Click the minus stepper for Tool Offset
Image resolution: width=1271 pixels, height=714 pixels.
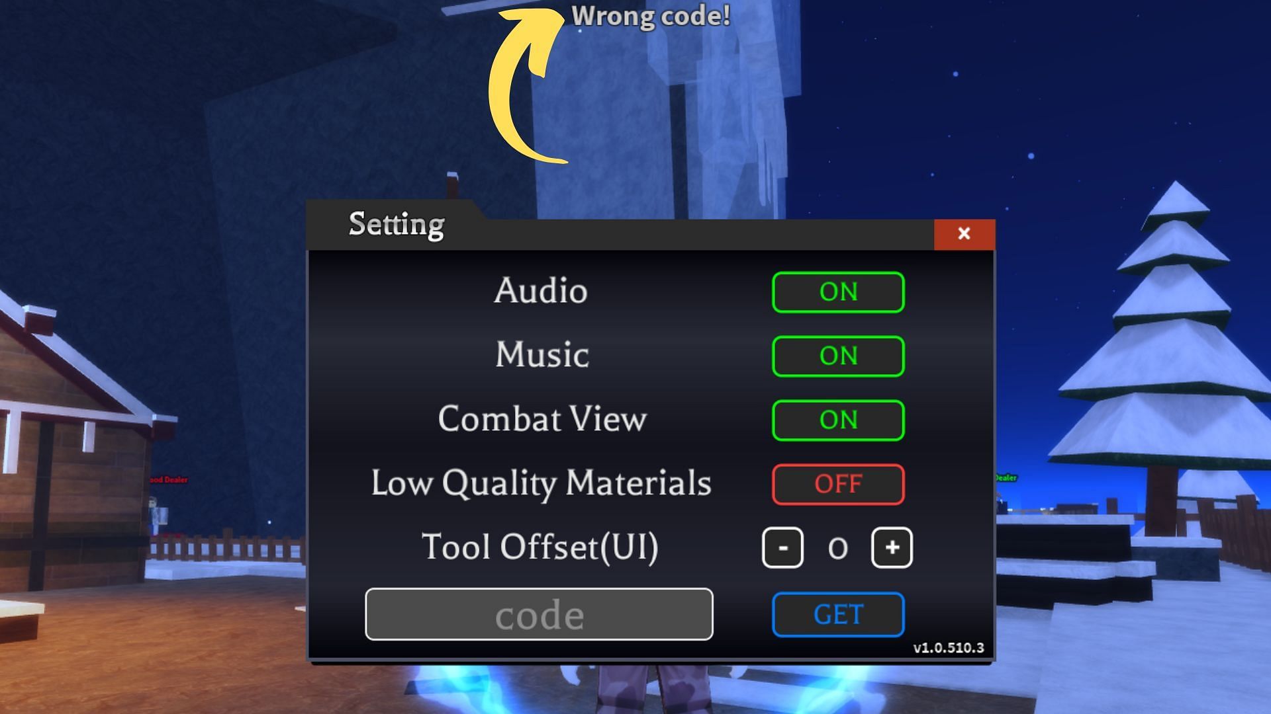783,547
